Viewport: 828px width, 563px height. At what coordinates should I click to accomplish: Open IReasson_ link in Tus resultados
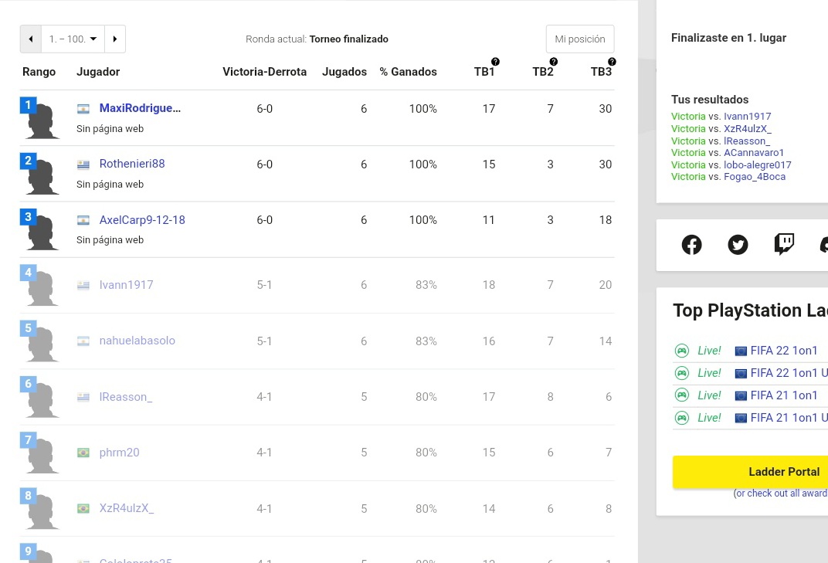(747, 141)
